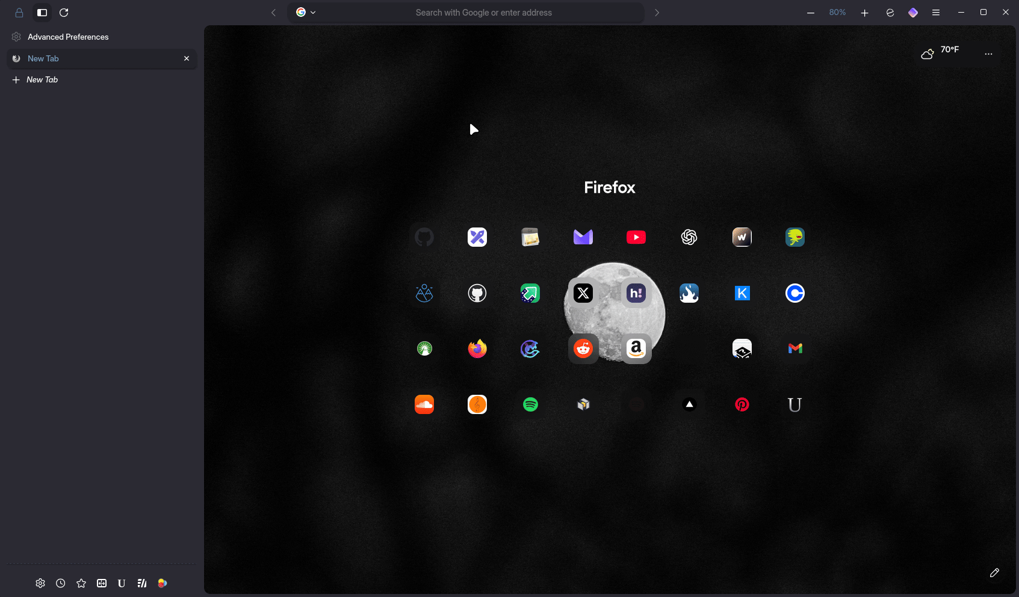Expand the weather widget options menu
This screenshot has width=1019, height=597.
tap(988, 54)
